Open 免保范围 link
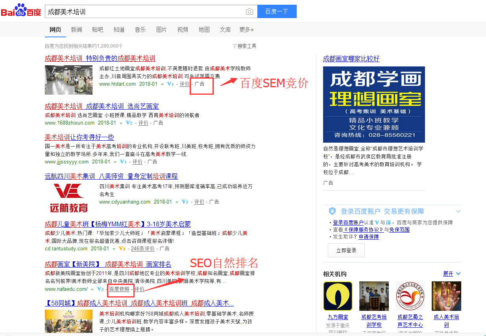 (399, 230)
